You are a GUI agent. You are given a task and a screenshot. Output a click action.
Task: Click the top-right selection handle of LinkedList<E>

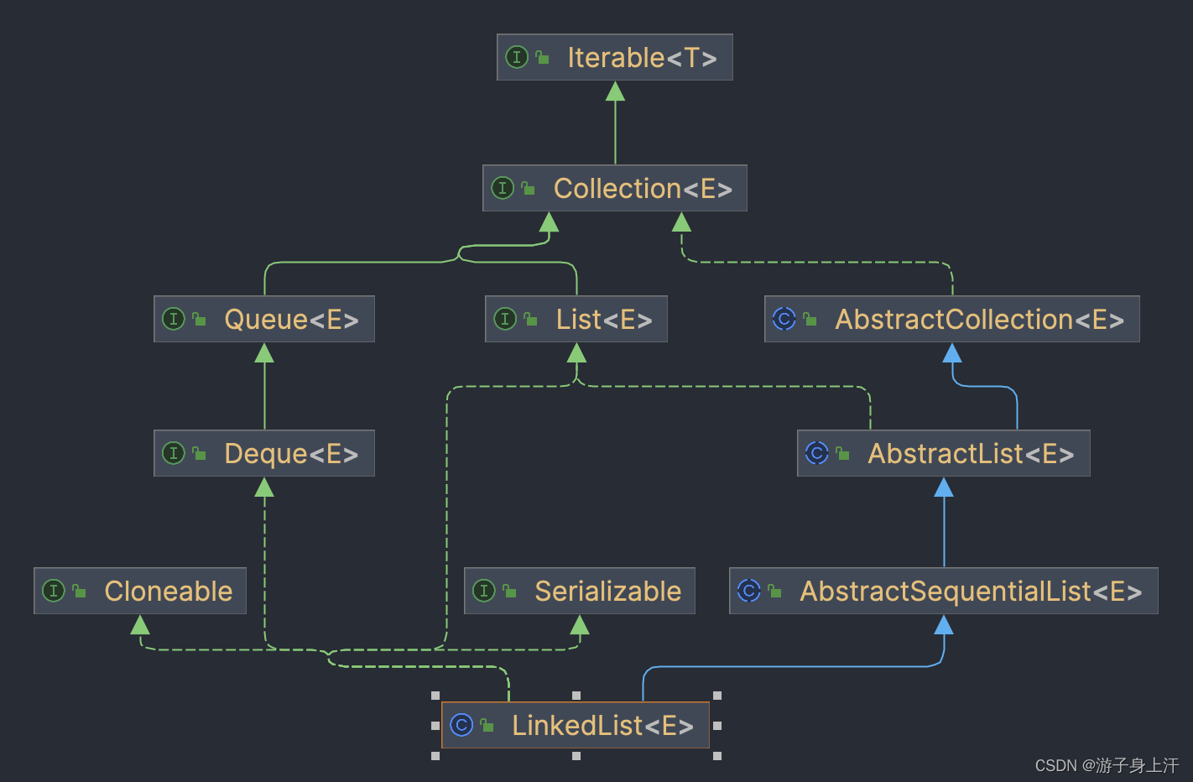(x=717, y=696)
